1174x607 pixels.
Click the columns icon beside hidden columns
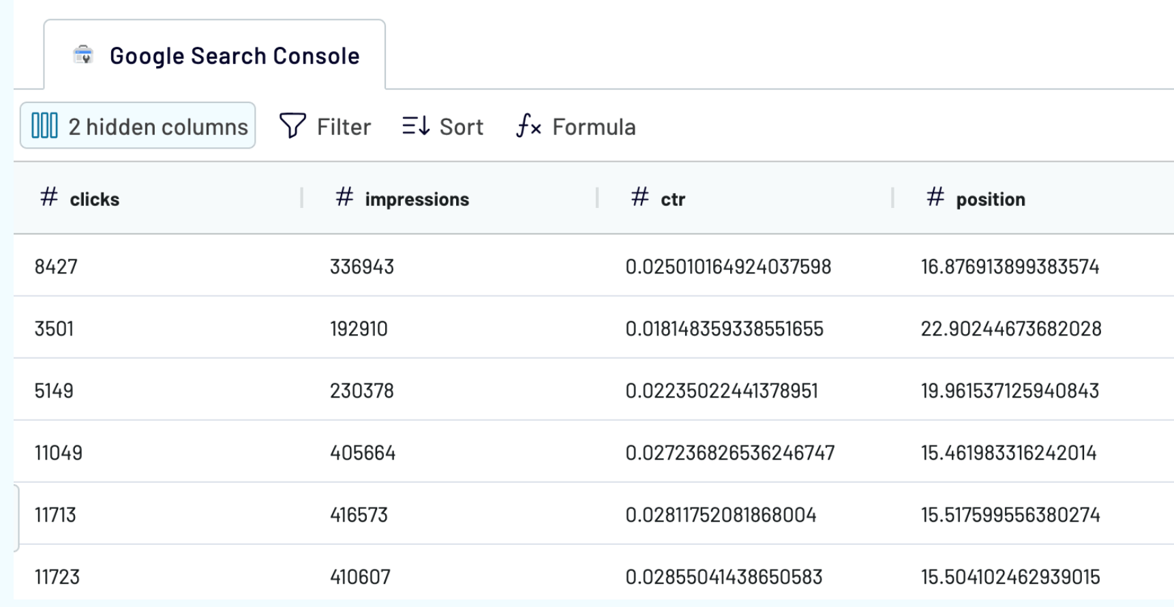click(45, 126)
